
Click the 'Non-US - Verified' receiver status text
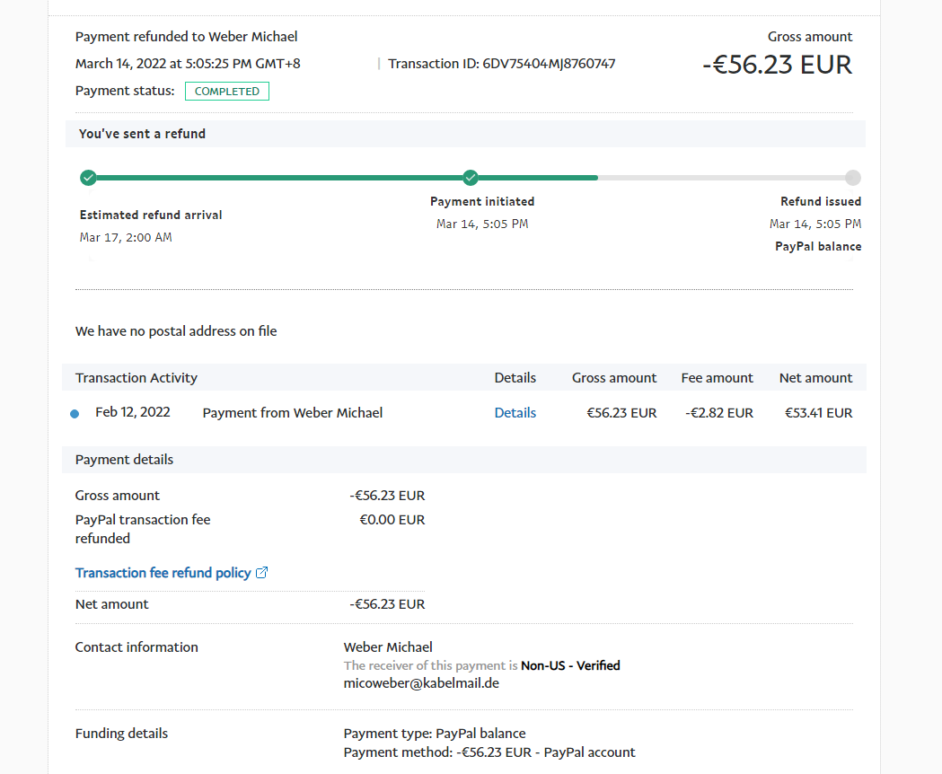pyautogui.click(x=570, y=665)
